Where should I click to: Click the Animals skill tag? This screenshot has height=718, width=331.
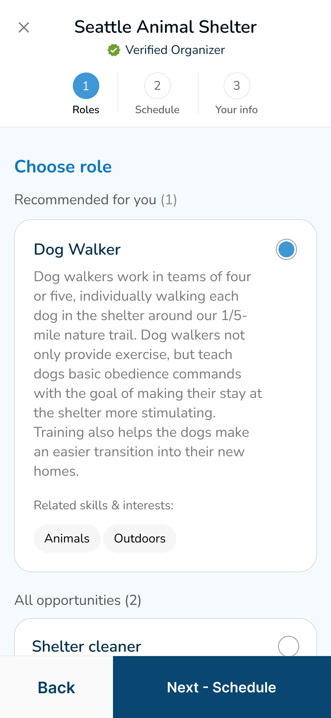(x=67, y=538)
